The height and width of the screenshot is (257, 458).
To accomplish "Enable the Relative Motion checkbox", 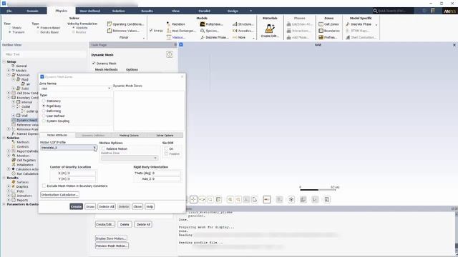I will (103, 148).
